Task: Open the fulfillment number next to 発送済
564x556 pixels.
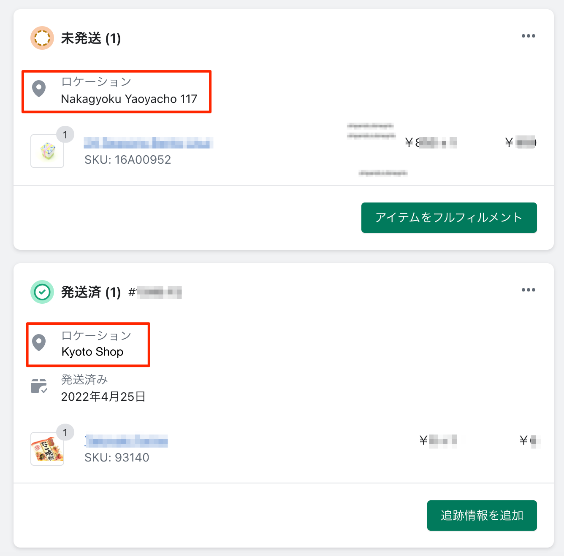Action: tap(155, 292)
